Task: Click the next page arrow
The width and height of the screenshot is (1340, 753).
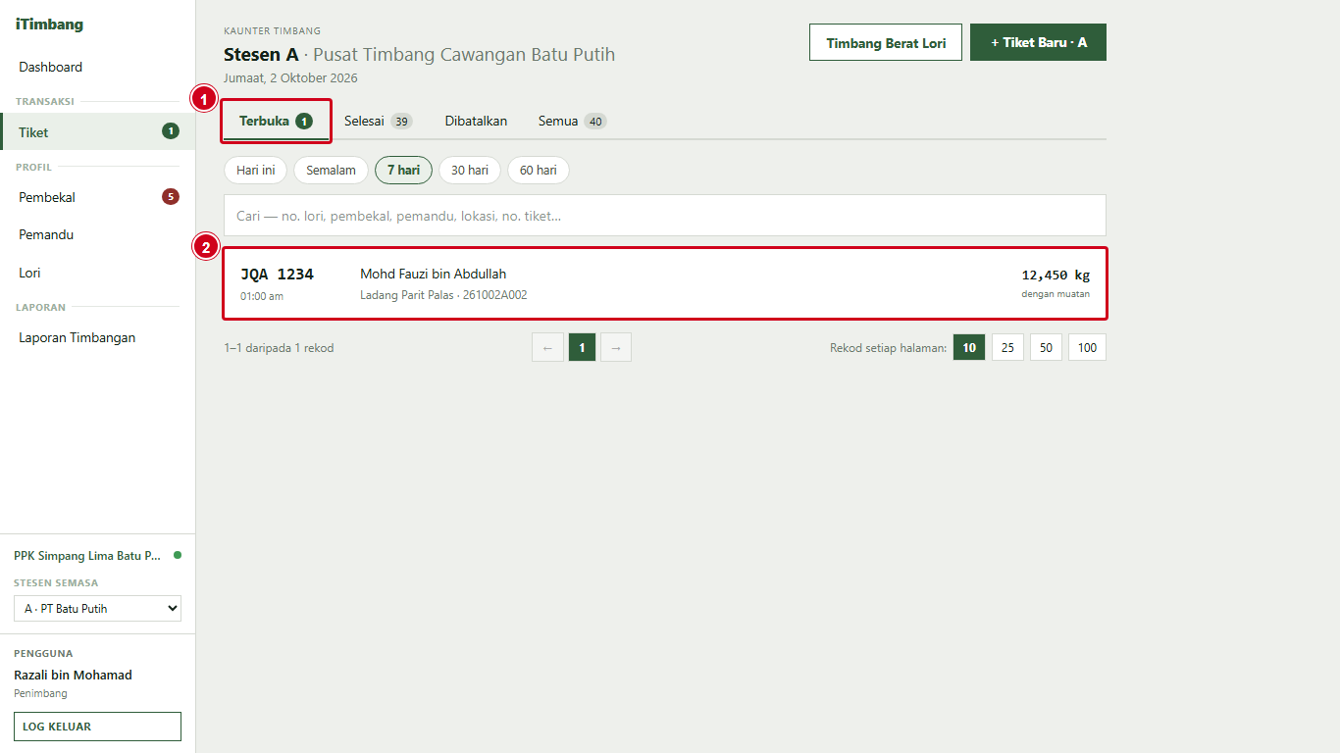Action: [x=616, y=347]
